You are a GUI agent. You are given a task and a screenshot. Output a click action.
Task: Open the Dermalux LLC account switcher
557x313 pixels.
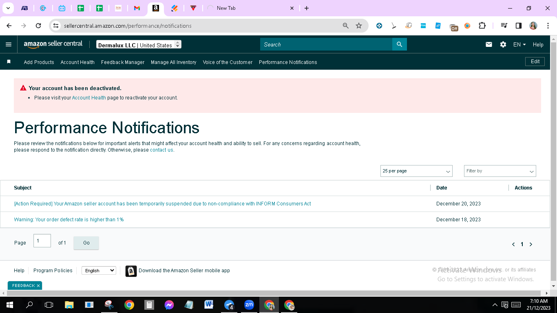139,44
